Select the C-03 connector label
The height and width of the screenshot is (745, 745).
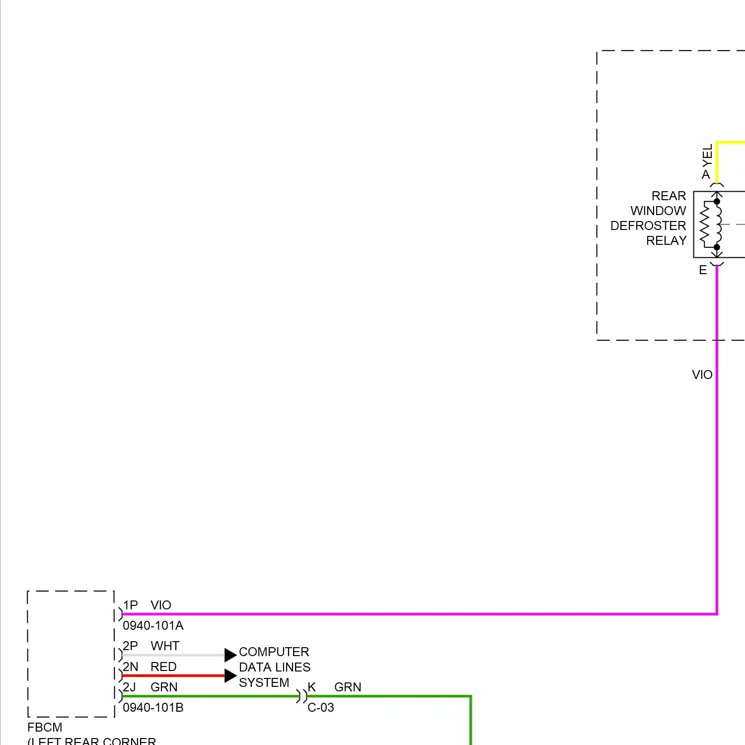pyautogui.click(x=320, y=707)
